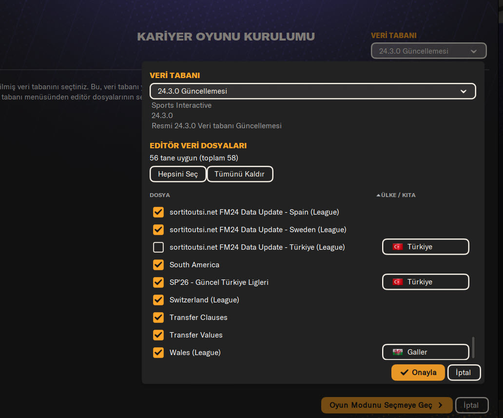503x418 pixels.
Task: Enable the sortitoutsi Türkiye (League) checkbox
Action: coord(158,247)
